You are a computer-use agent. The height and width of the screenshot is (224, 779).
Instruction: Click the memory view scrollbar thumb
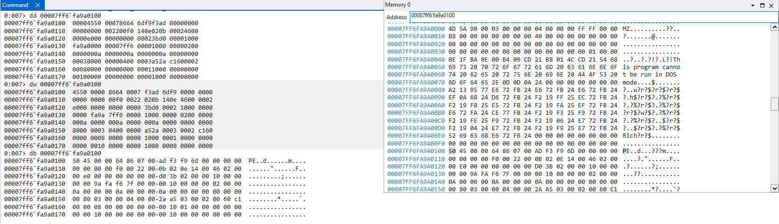point(774,104)
